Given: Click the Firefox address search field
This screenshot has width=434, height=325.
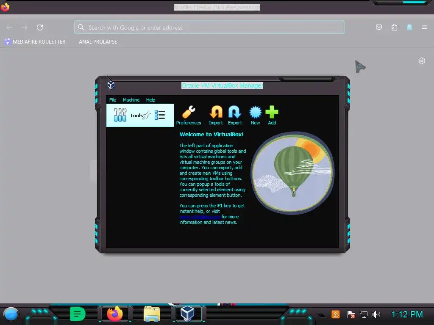Looking at the screenshot, I should (209, 28).
